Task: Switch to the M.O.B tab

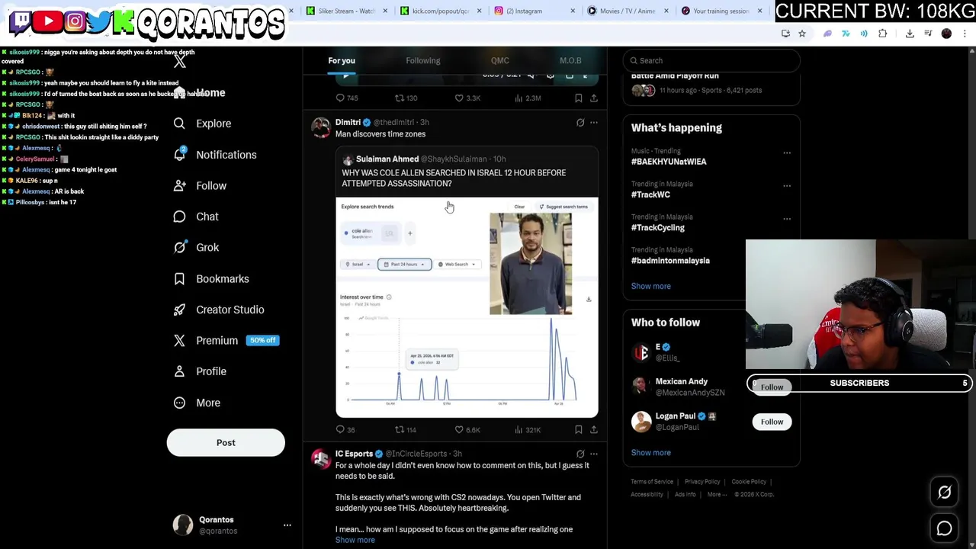Action: point(570,61)
